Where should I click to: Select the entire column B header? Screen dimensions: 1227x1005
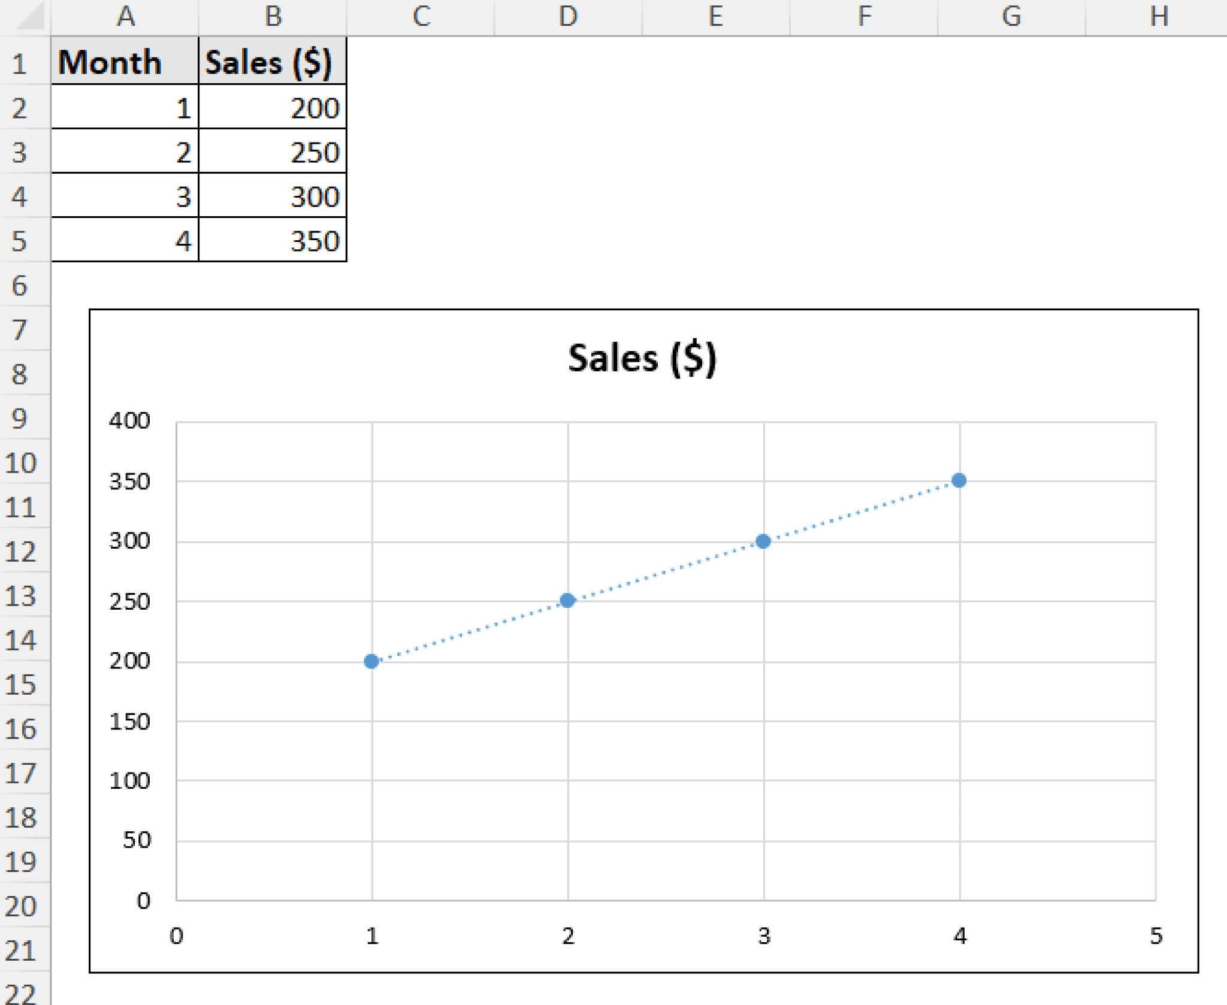click(x=273, y=15)
